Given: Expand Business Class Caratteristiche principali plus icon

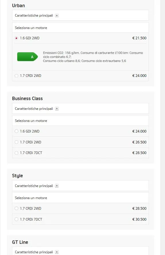Looking at the screenshot, I should [57, 109].
